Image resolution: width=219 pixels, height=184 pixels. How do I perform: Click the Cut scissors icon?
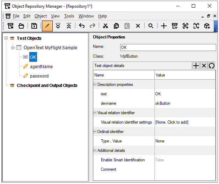coord(105,26)
